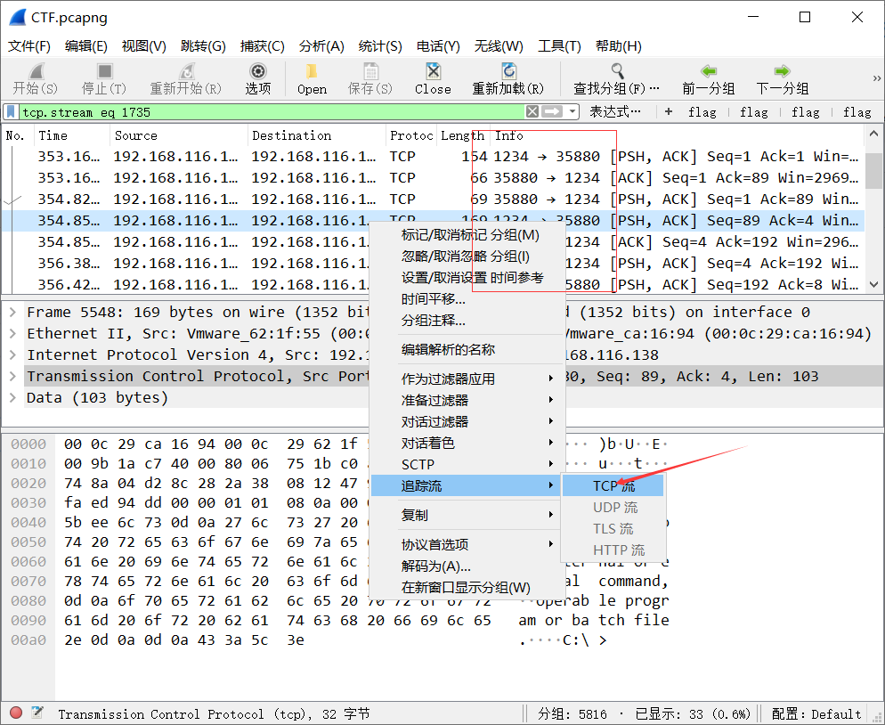Expand Protocol Preferences (协议首选项) submenu

467,544
